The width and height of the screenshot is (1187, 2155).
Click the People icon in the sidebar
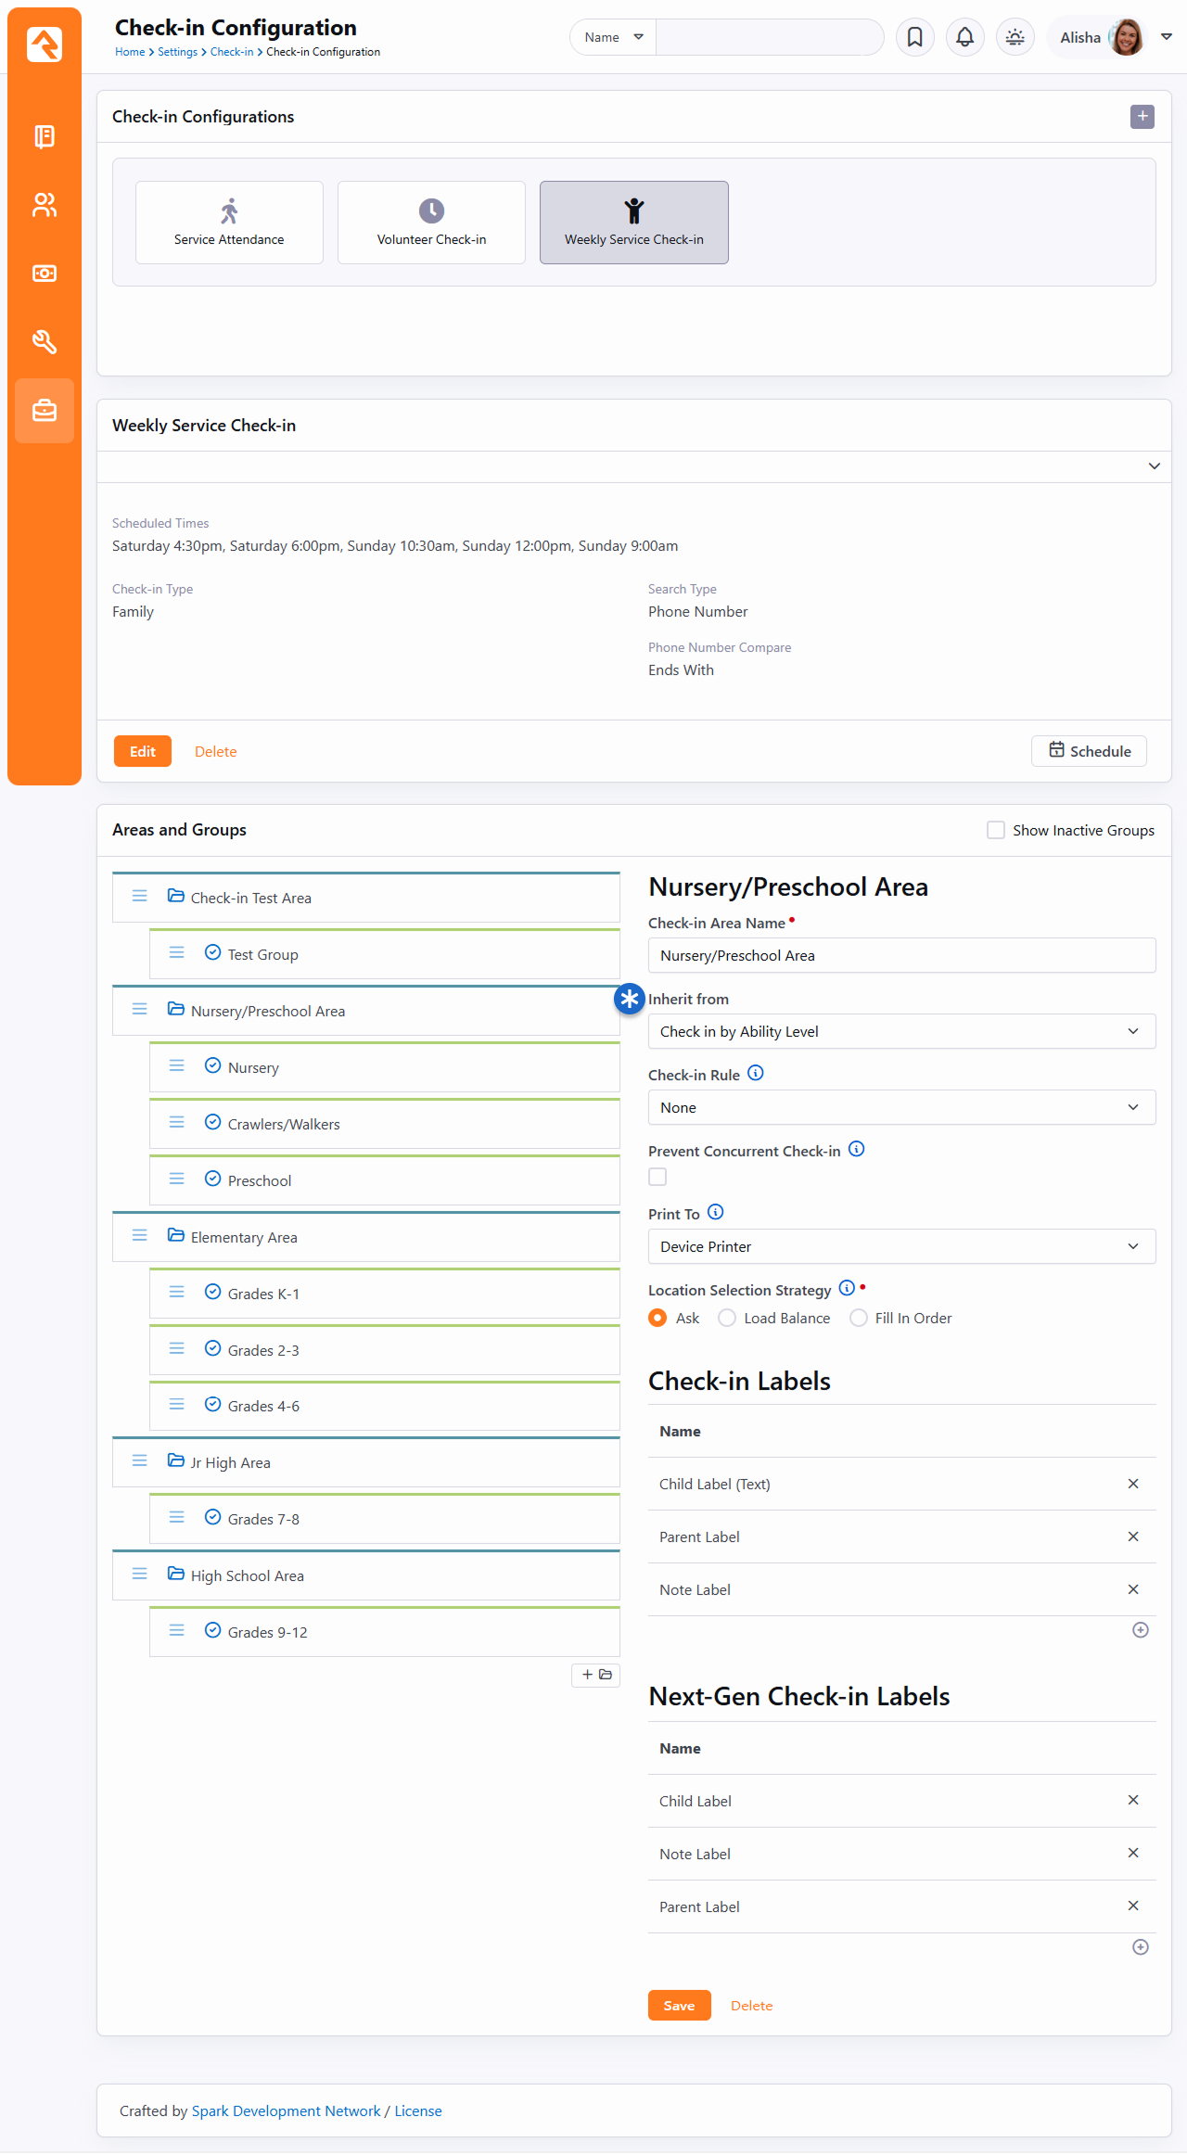point(45,205)
